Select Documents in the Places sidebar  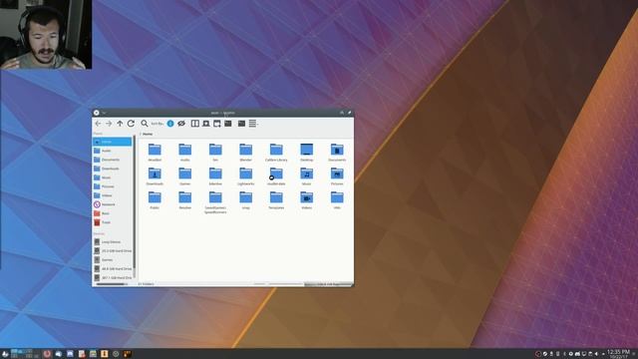113,160
